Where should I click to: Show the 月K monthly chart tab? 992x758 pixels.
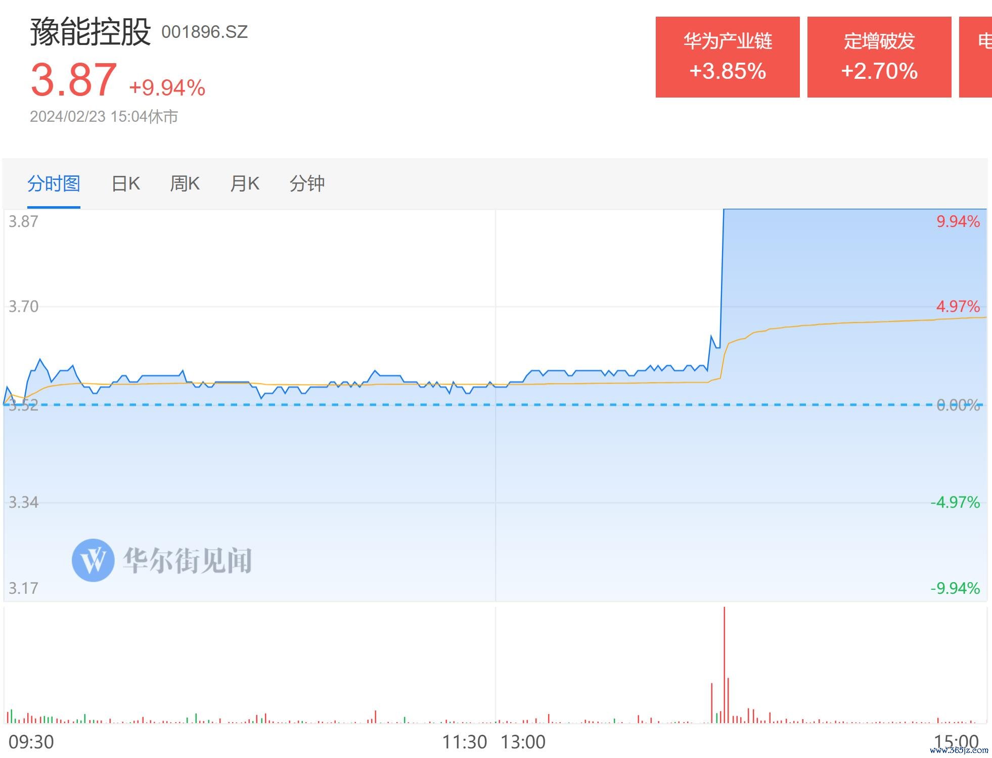pyautogui.click(x=245, y=183)
